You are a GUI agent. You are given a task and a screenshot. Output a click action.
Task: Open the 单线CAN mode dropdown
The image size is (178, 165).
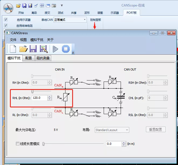tap(85, 20)
